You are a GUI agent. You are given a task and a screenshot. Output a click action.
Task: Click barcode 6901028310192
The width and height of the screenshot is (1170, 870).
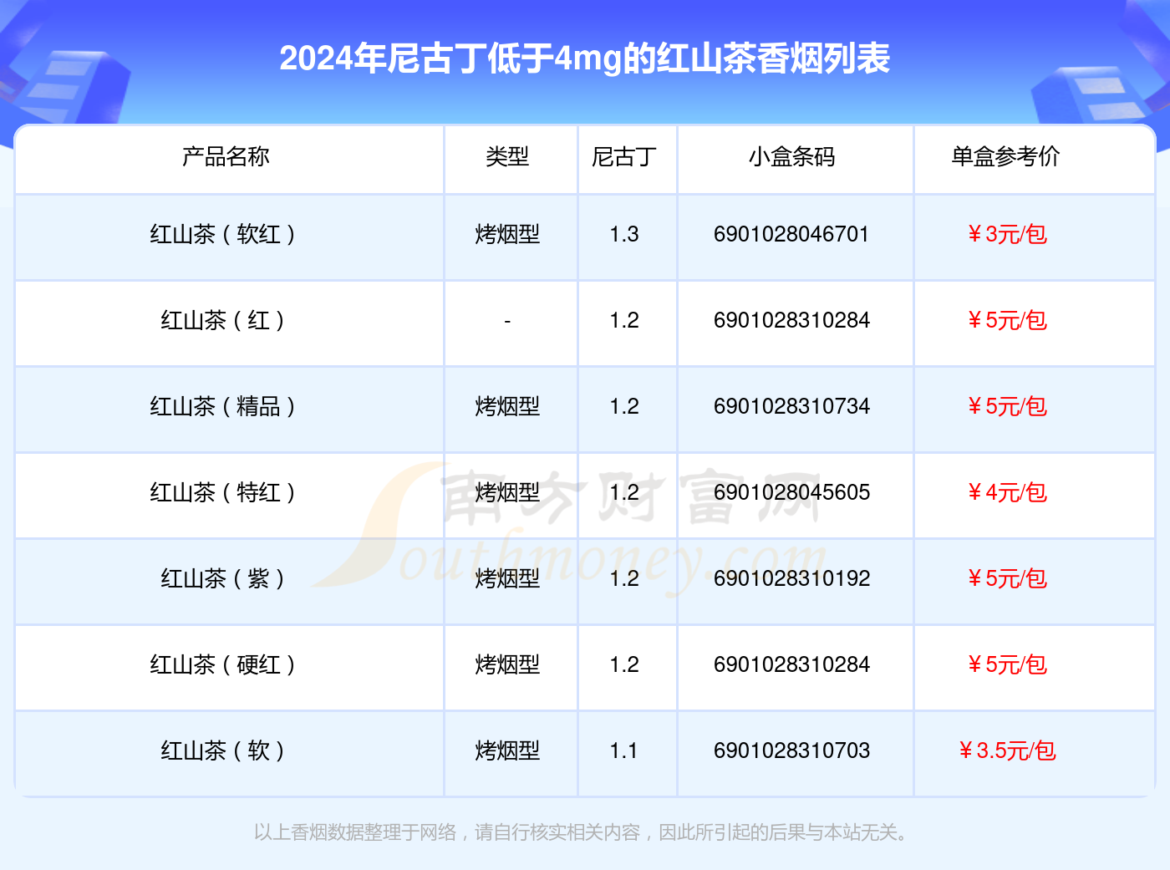tap(791, 578)
